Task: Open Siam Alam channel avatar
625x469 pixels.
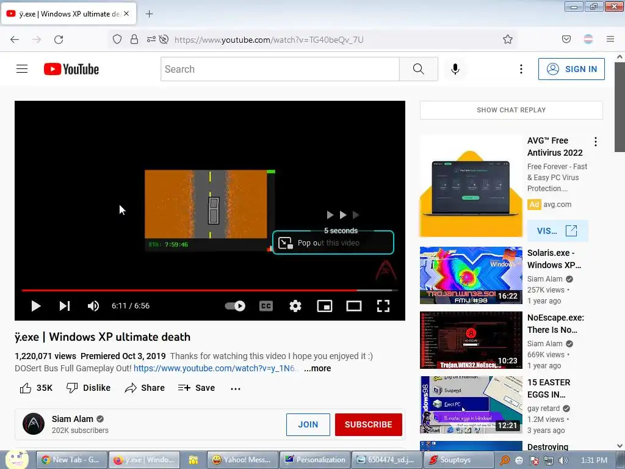Action: (x=34, y=424)
